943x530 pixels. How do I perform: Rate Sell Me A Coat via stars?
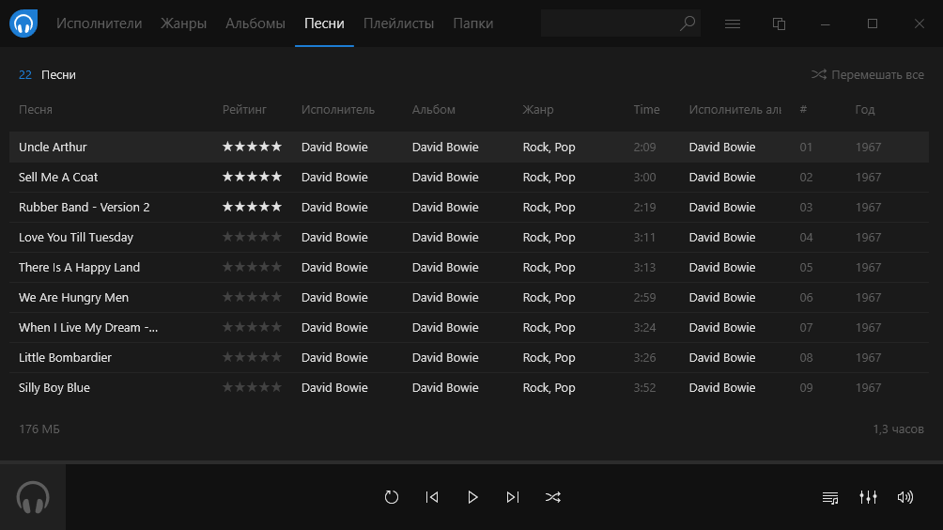coord(252,177)
